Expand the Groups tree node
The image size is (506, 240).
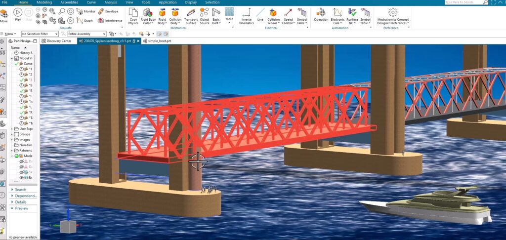click(x=12, y=134)
